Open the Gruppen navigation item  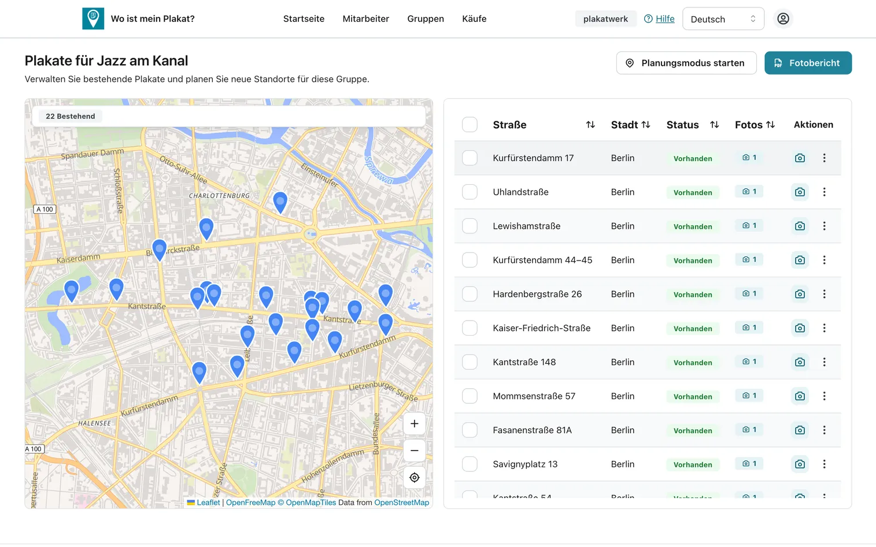(426, 18)
